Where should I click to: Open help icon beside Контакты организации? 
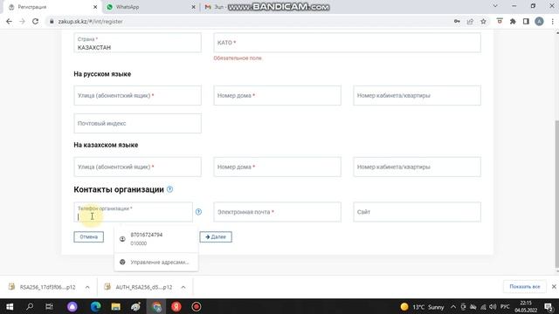click(x=169, y=189)
